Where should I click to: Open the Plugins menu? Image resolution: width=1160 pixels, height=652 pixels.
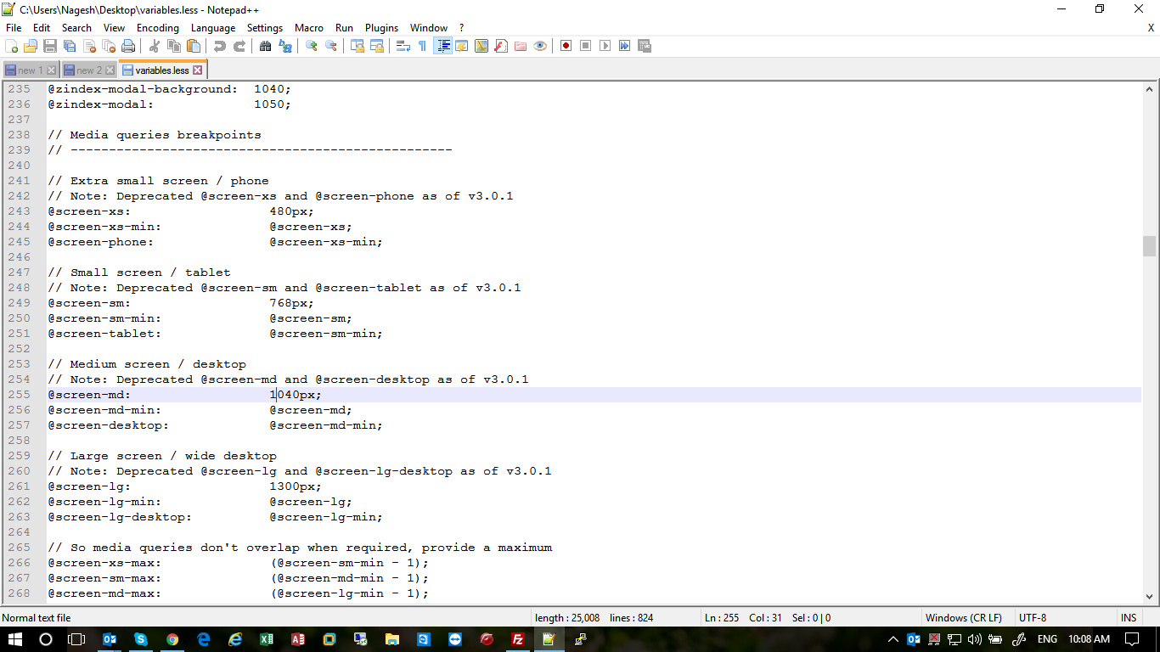coord(381,28)
